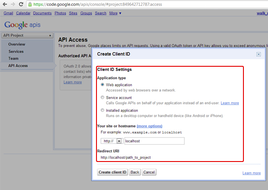Click the Client ID Settings heading
The width and height of the screenshot is (268, 190).
point(114,69)
